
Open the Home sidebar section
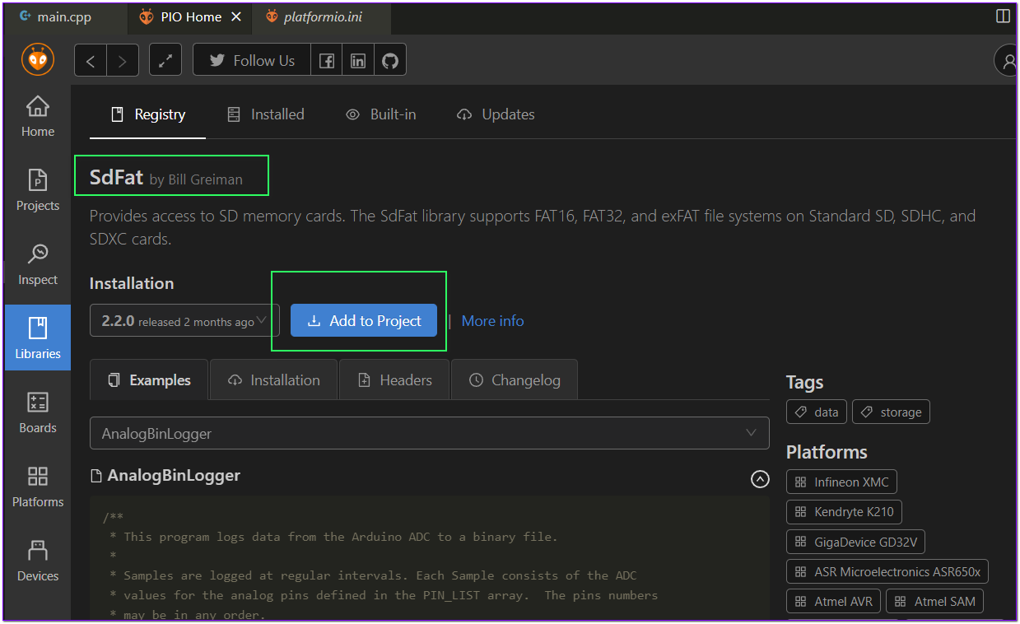[38, 117]
